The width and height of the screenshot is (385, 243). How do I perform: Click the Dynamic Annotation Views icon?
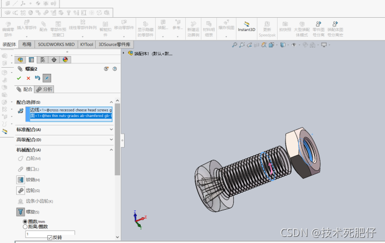[264, 45]
